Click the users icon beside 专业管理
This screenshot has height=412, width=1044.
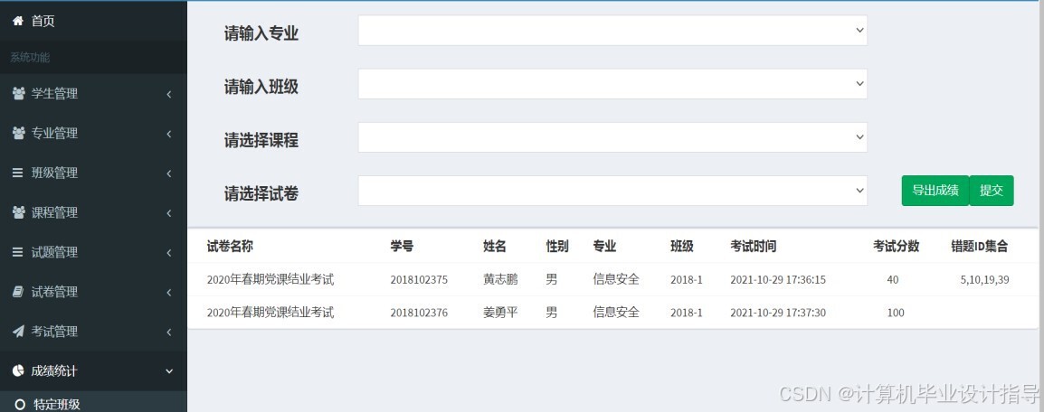(19, 133)
